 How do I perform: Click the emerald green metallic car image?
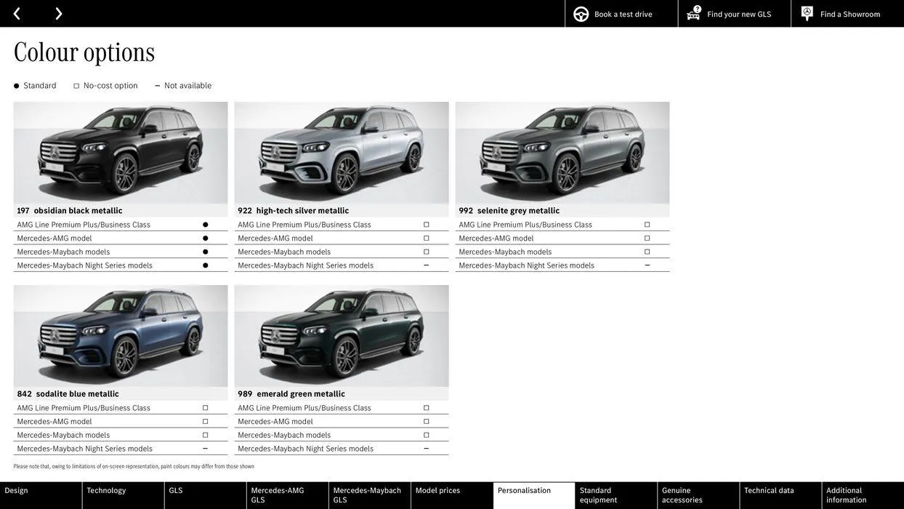(342, 336)
